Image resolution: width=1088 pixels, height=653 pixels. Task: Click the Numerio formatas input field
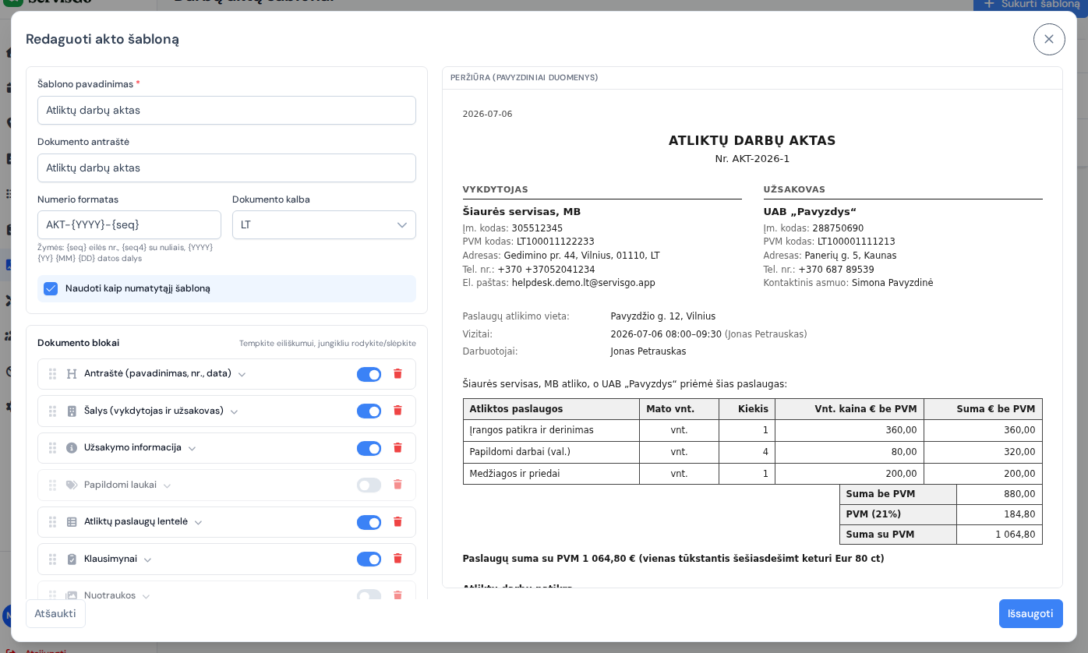click(x=129, y=224)
